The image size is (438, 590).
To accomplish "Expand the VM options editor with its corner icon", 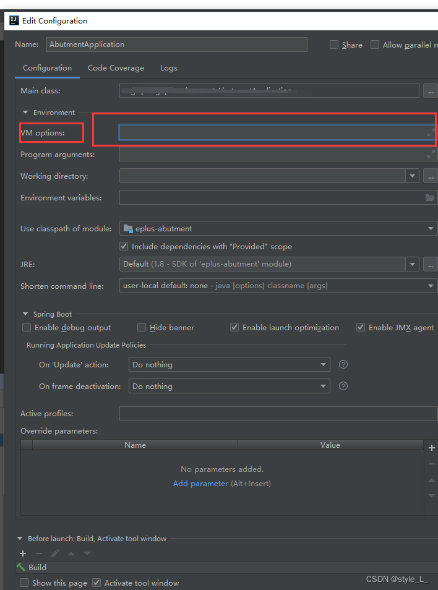I will (430, 132).
